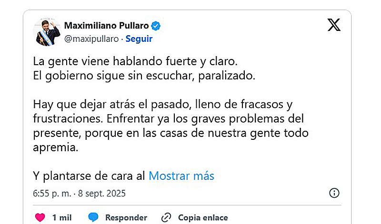Click the paragraph starting "La gente viene"
Viewport: 381px width, 224px height.
(x=134, y=62)
